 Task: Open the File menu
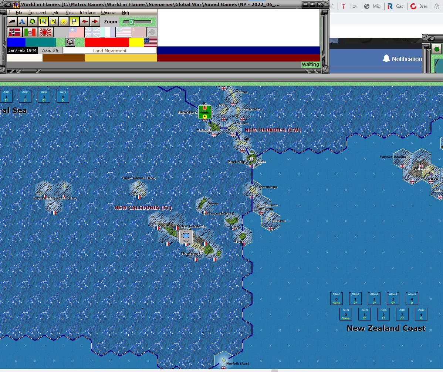(18, 13)
